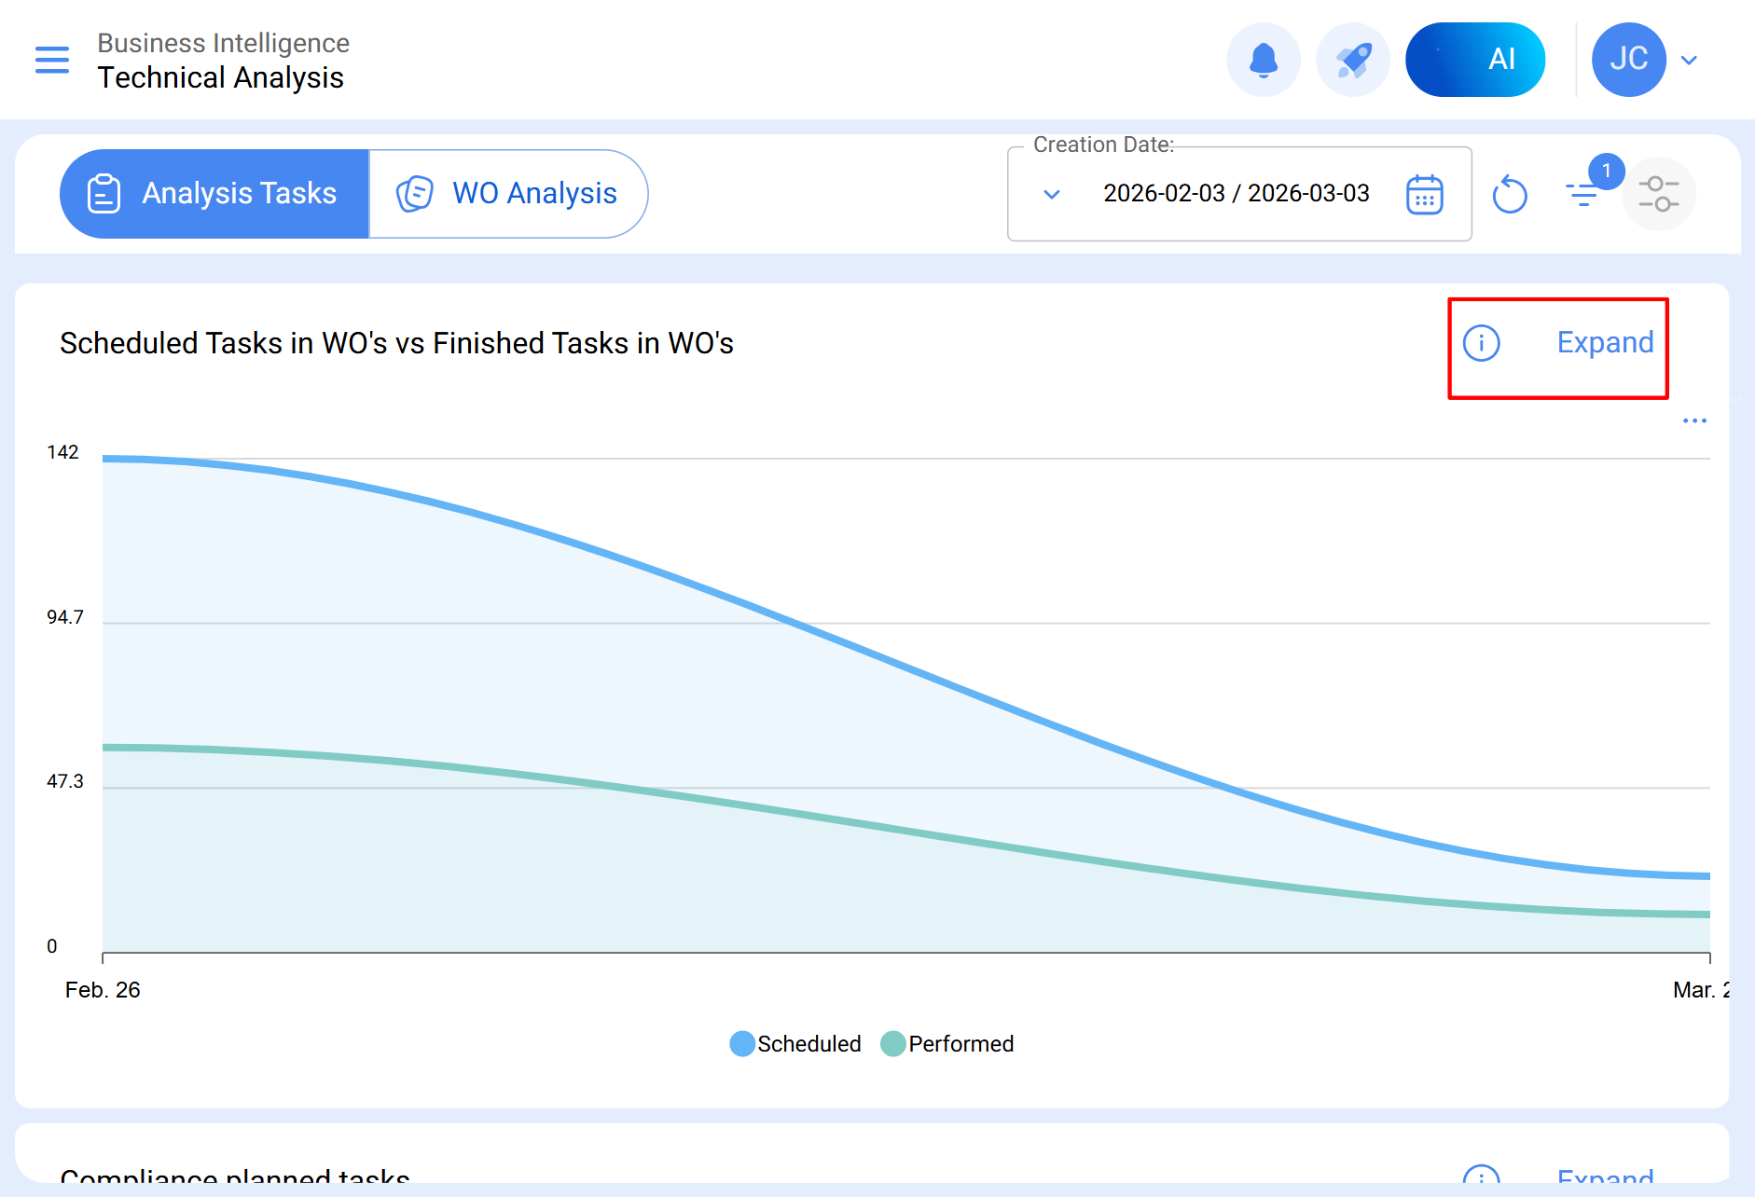This screenshot has width=1755, height=1197.
Task: Switch to the Analysis Tasks tab
Action: pos(214,194)
